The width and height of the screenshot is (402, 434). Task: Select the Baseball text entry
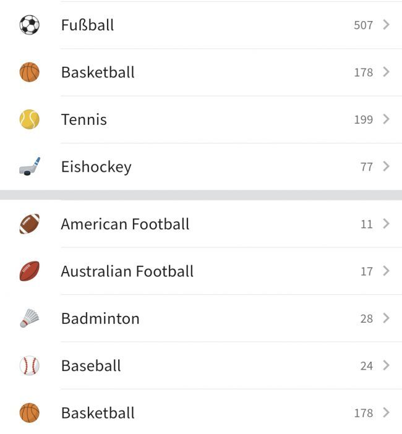pos(91,366)
